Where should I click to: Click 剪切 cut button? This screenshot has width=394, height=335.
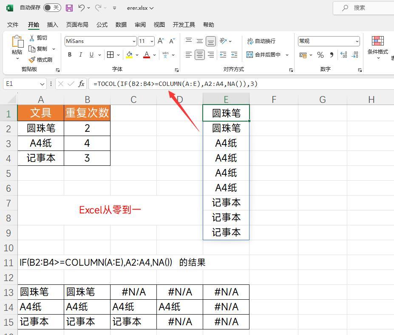coord(38,38)
